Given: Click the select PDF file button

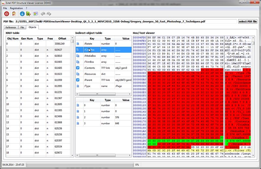Looking at the screenshot, I should tap(248, 21).
